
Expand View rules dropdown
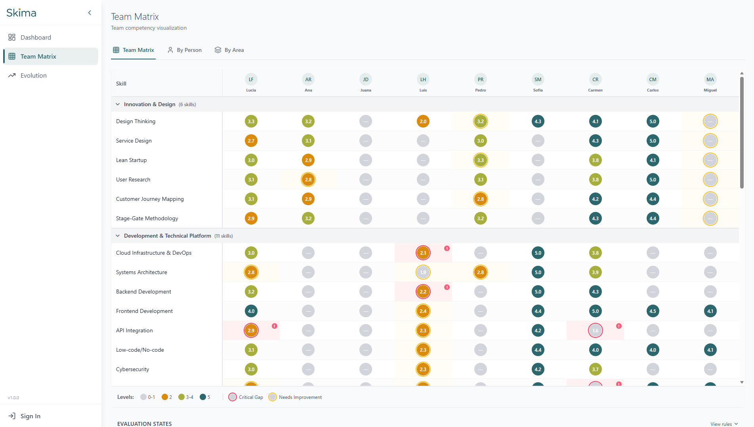pos(724,424)
